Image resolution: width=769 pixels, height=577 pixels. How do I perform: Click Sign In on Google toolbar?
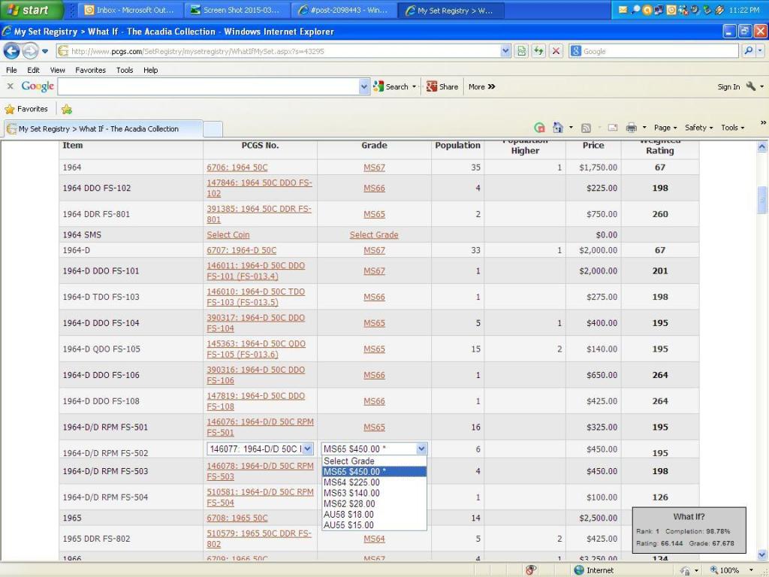[x=728, y=87]
